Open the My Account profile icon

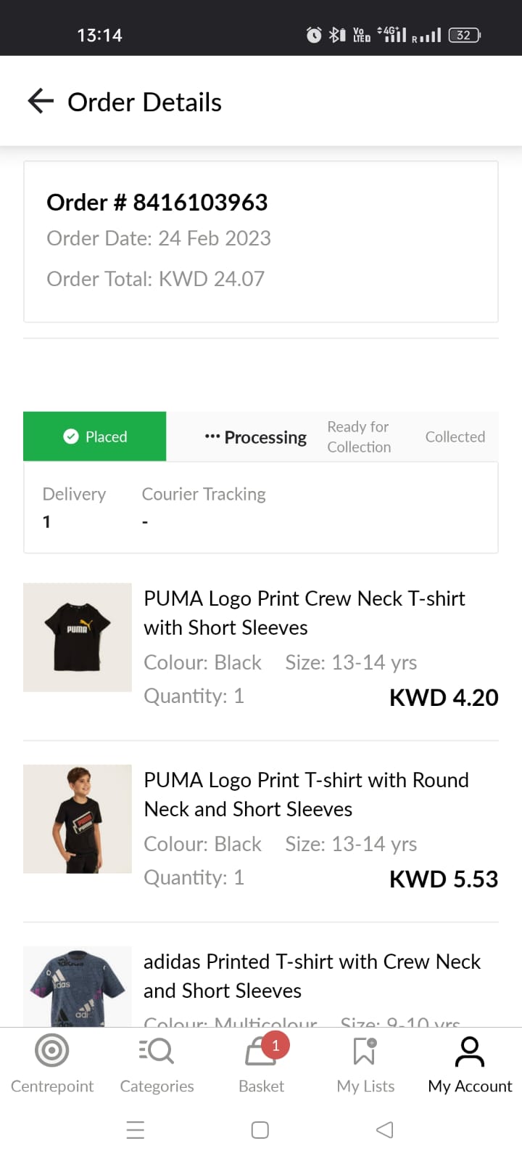click(470, 1052)
